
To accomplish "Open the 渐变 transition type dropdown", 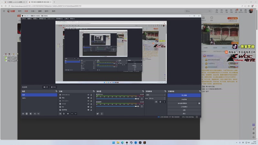I will pyautogui.click(x=155, y=95).
